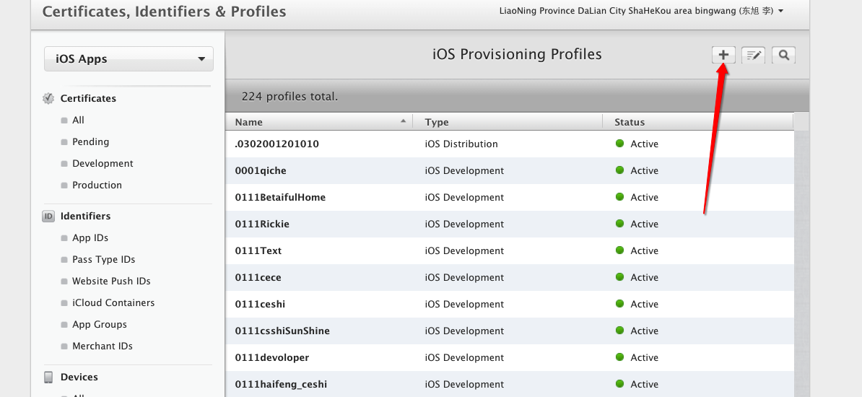This screenshot has width=862, height=397.
Task: Open the search magnifier icon
Action: 783,54
